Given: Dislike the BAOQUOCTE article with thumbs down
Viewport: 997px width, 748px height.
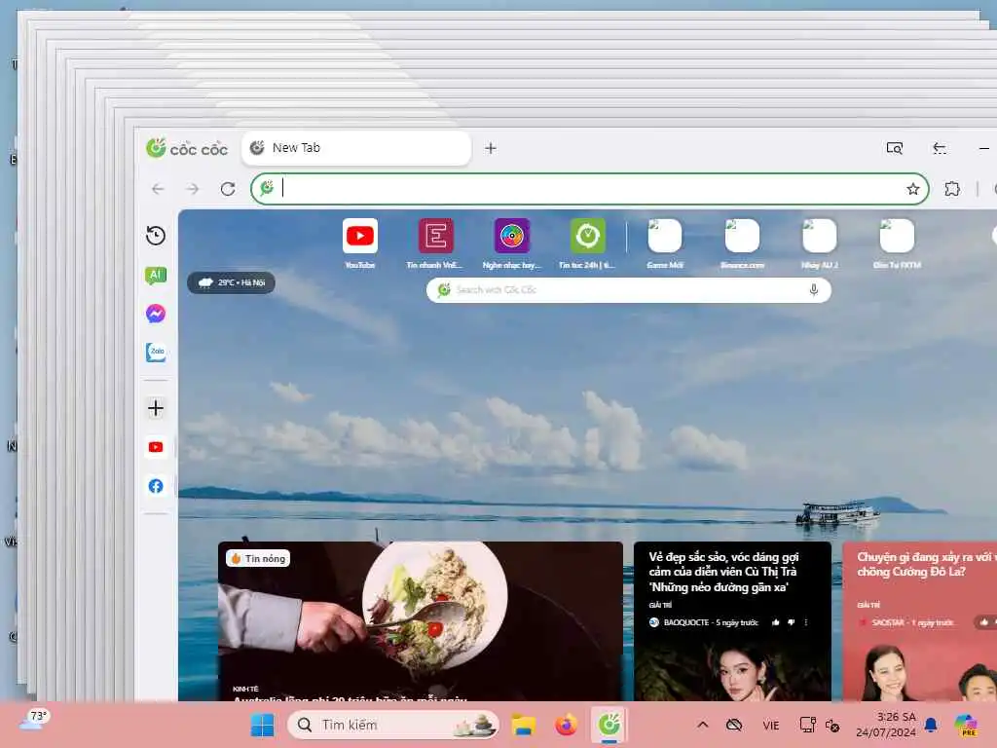Looking at the screenshot, I should coord(791,622).
